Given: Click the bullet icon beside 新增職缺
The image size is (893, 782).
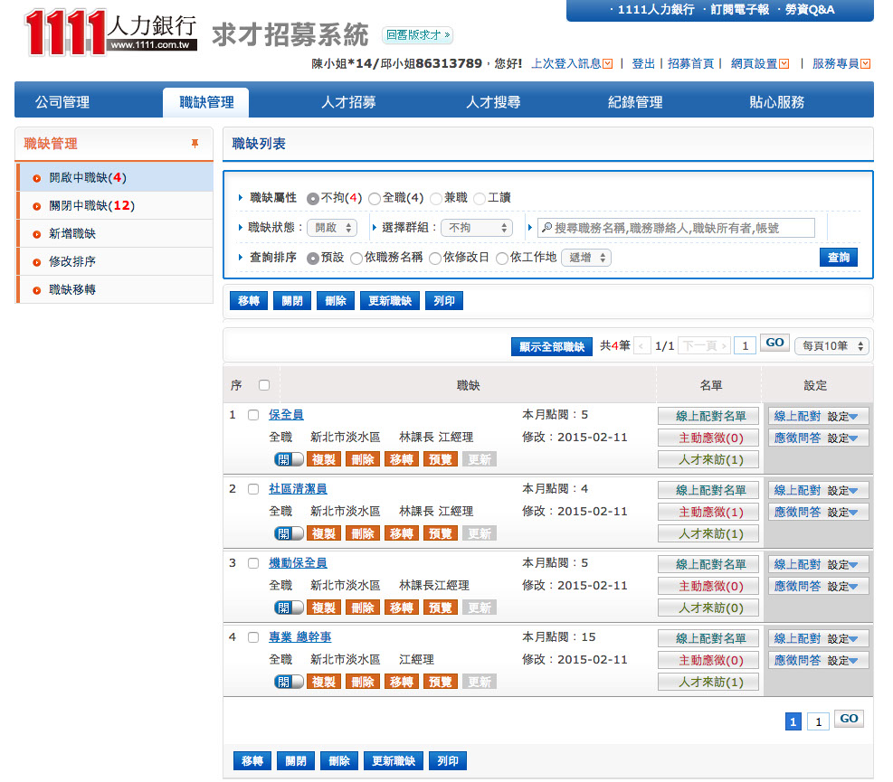Looking at the screenshot, I should pyautogui.click(x=36, y=234).
